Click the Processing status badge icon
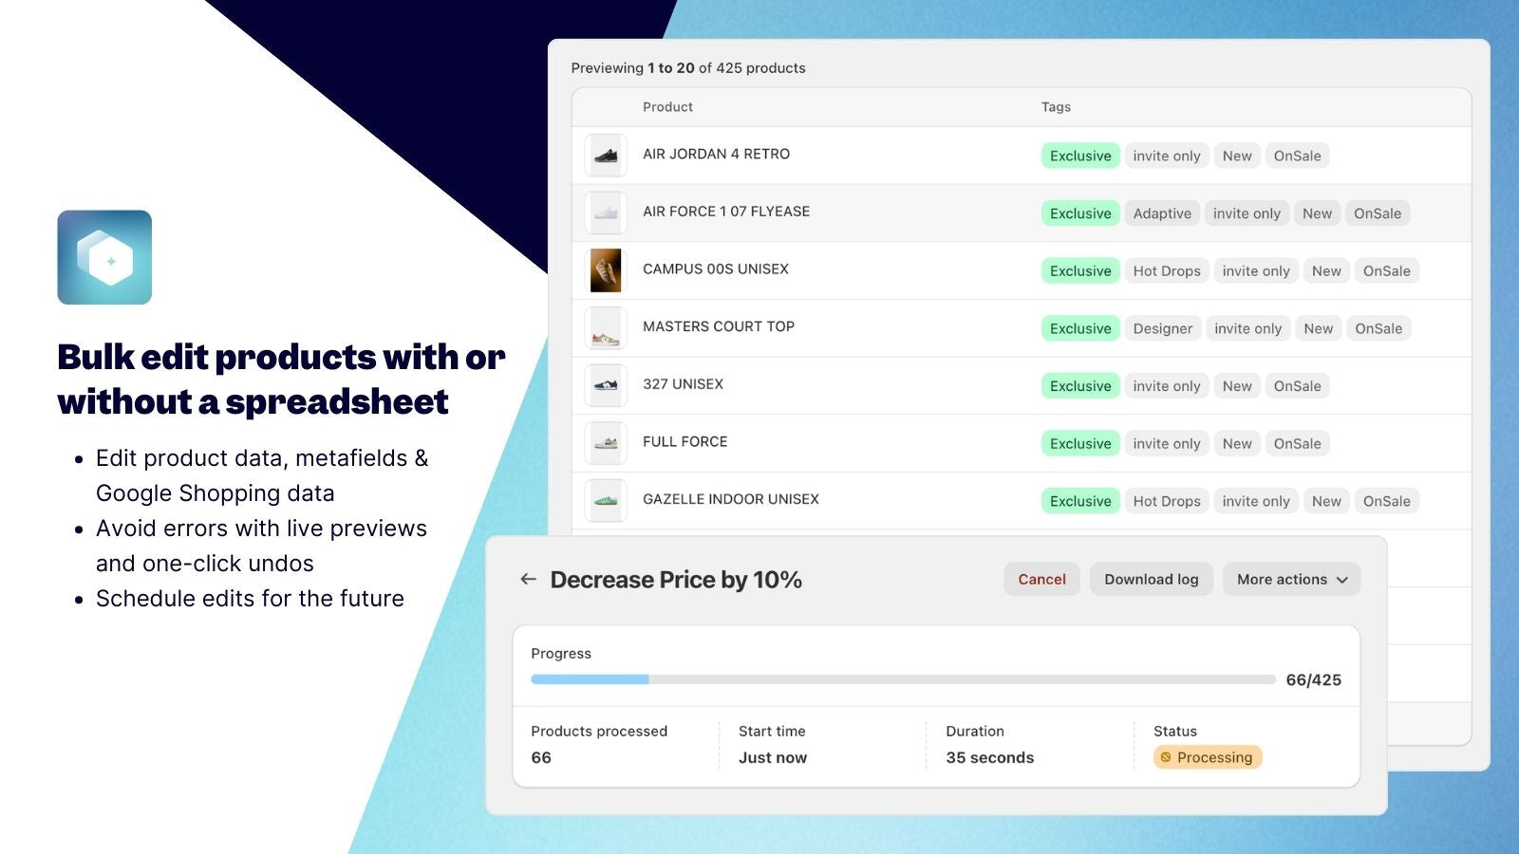Viewport: 1519px width, 854px height. [1167, 756]
